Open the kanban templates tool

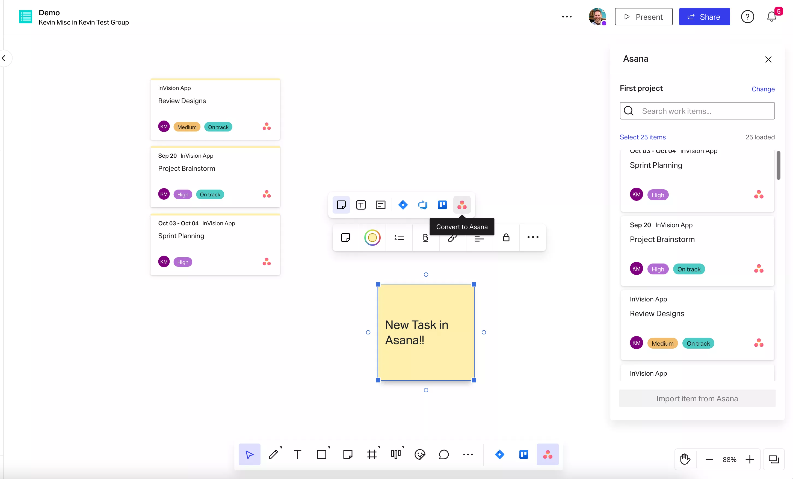pos(396,454)
